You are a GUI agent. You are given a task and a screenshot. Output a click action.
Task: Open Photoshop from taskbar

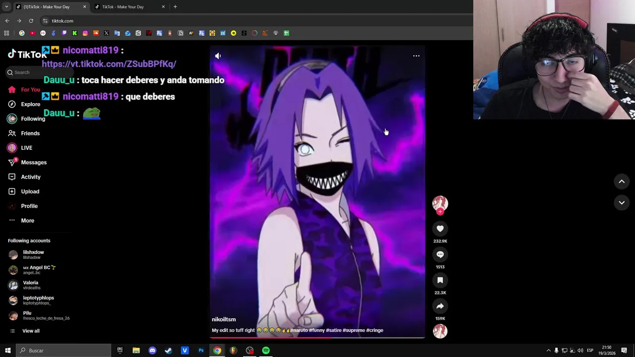click(201, 351)
